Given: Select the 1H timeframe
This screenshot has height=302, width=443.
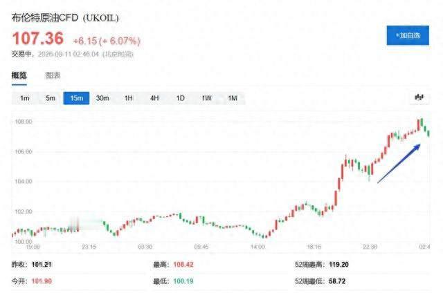Looking at the screenshot, I should [128, 98].
